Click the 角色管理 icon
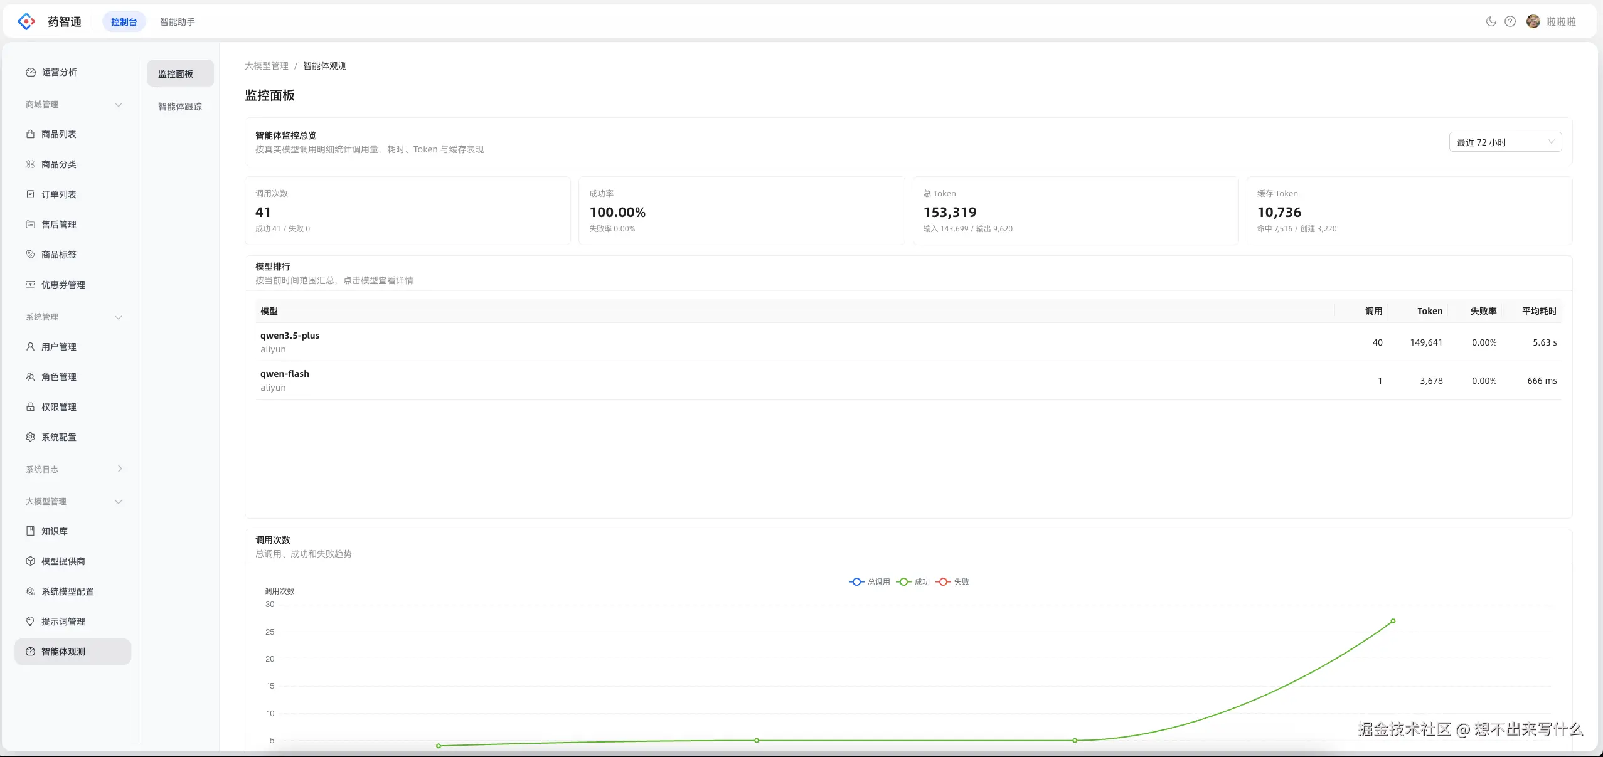This screenshot has width=1603, height=757. 30,377
